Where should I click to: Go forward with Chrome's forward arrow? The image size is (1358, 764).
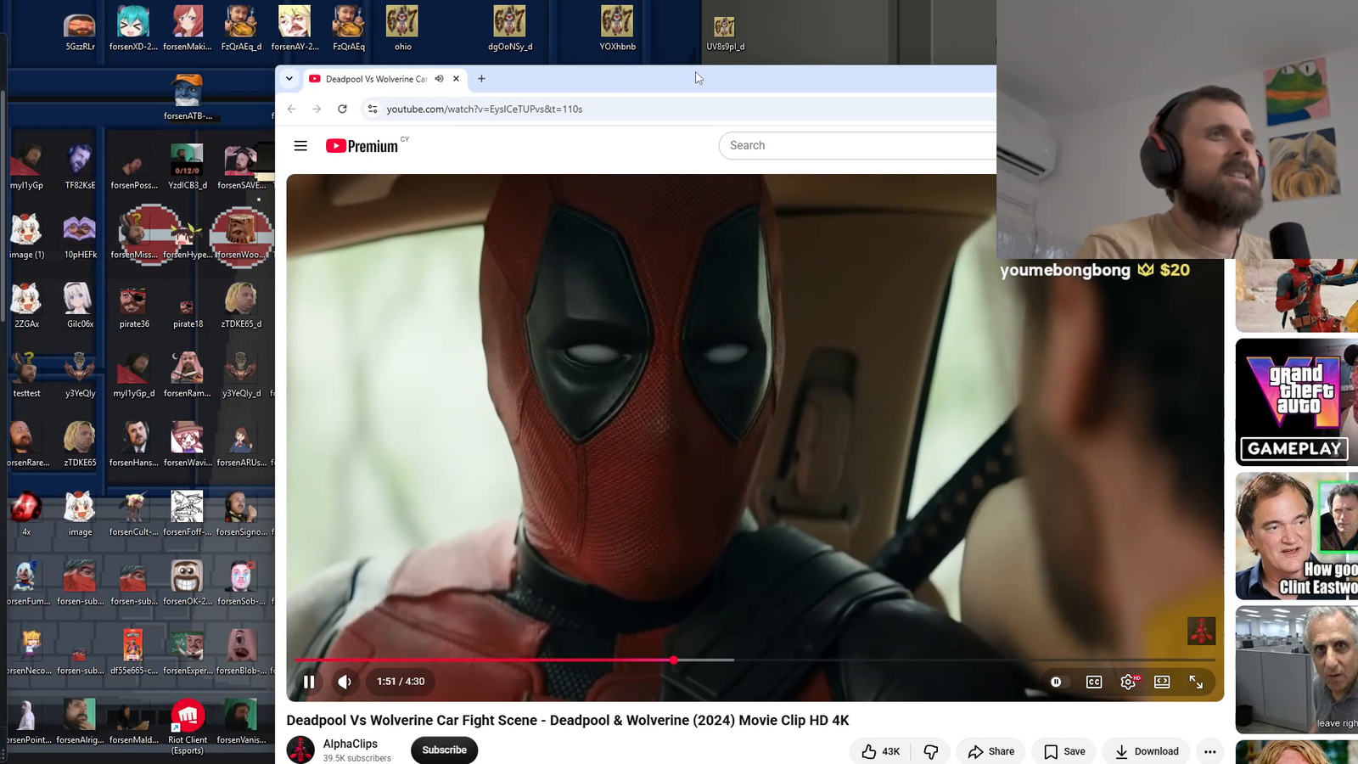(x=317, y=109)
